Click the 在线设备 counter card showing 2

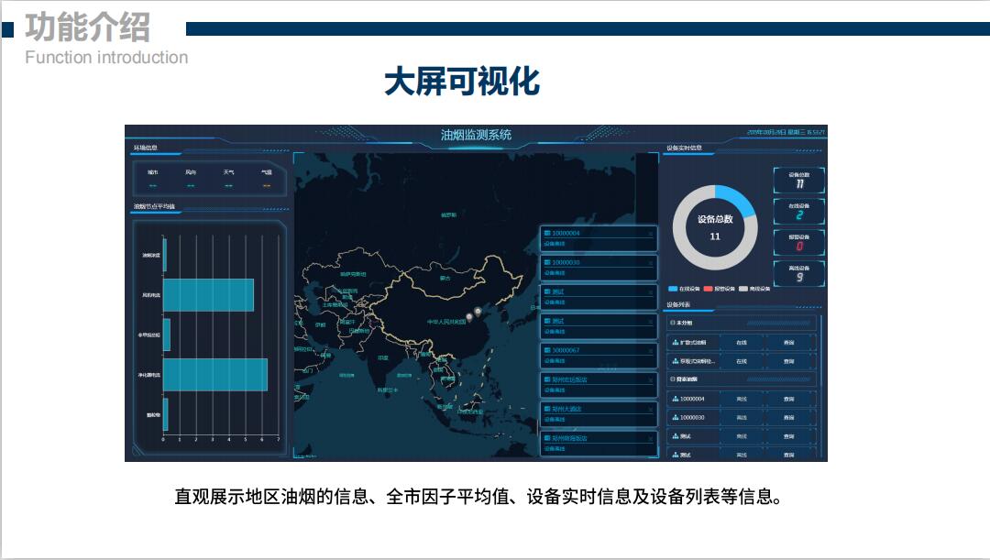tap(798, 212)
